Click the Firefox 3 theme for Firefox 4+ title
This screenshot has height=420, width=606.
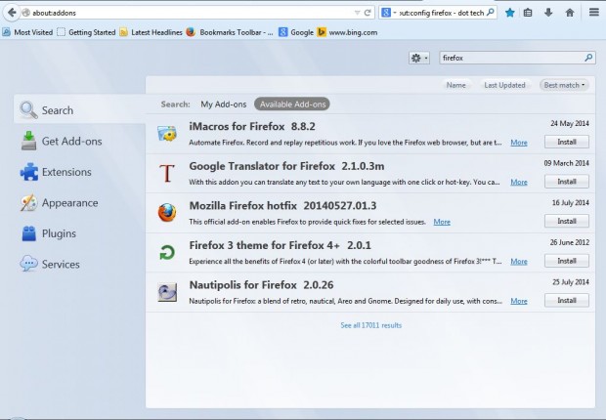point(264,245)
